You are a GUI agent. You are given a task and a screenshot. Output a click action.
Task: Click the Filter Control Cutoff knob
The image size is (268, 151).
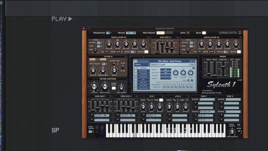pos(94,87)
